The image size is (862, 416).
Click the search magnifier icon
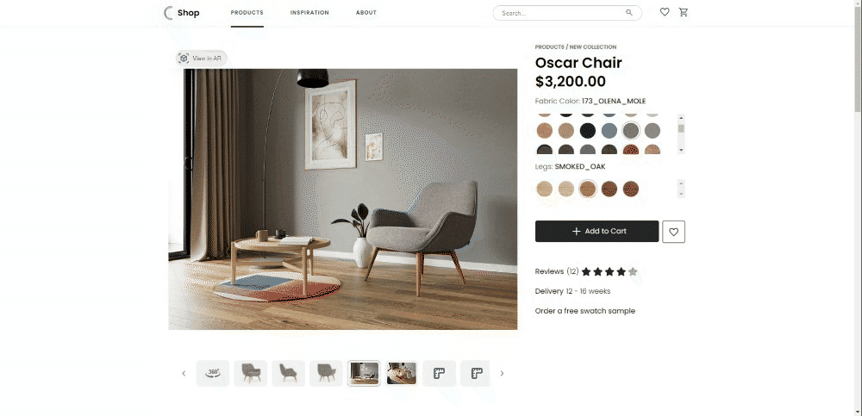pyautogui.click(x=629, y=13)
